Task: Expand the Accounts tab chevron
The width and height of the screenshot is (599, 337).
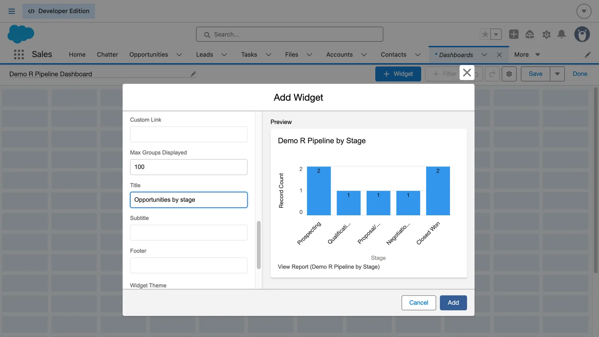Action: click(x=364, y=55)
